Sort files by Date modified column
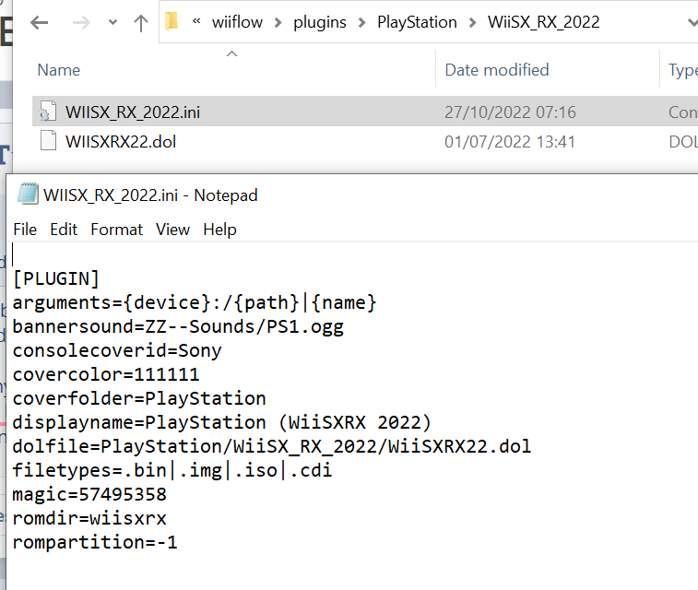The width and height of the screenshot is (698, 590). [497, 70]
